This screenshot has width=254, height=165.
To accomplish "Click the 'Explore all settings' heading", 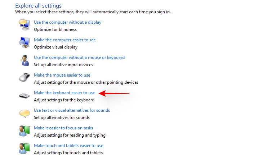I will pyautogui.click(x=38, y=6).
